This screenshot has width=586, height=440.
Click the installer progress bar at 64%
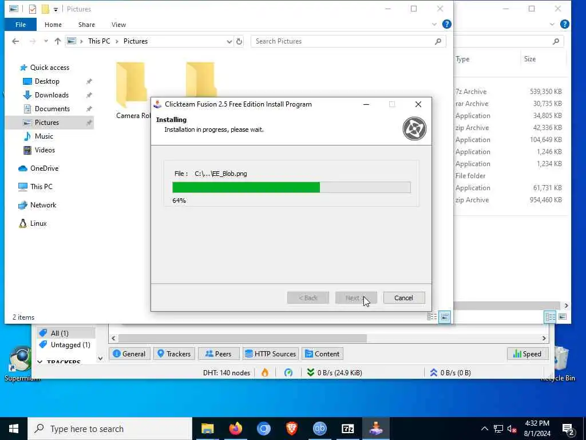(x=291, y=187)
